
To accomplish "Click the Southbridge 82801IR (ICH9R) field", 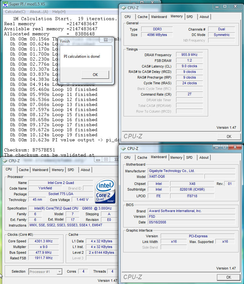I will [x=192, y=189].
